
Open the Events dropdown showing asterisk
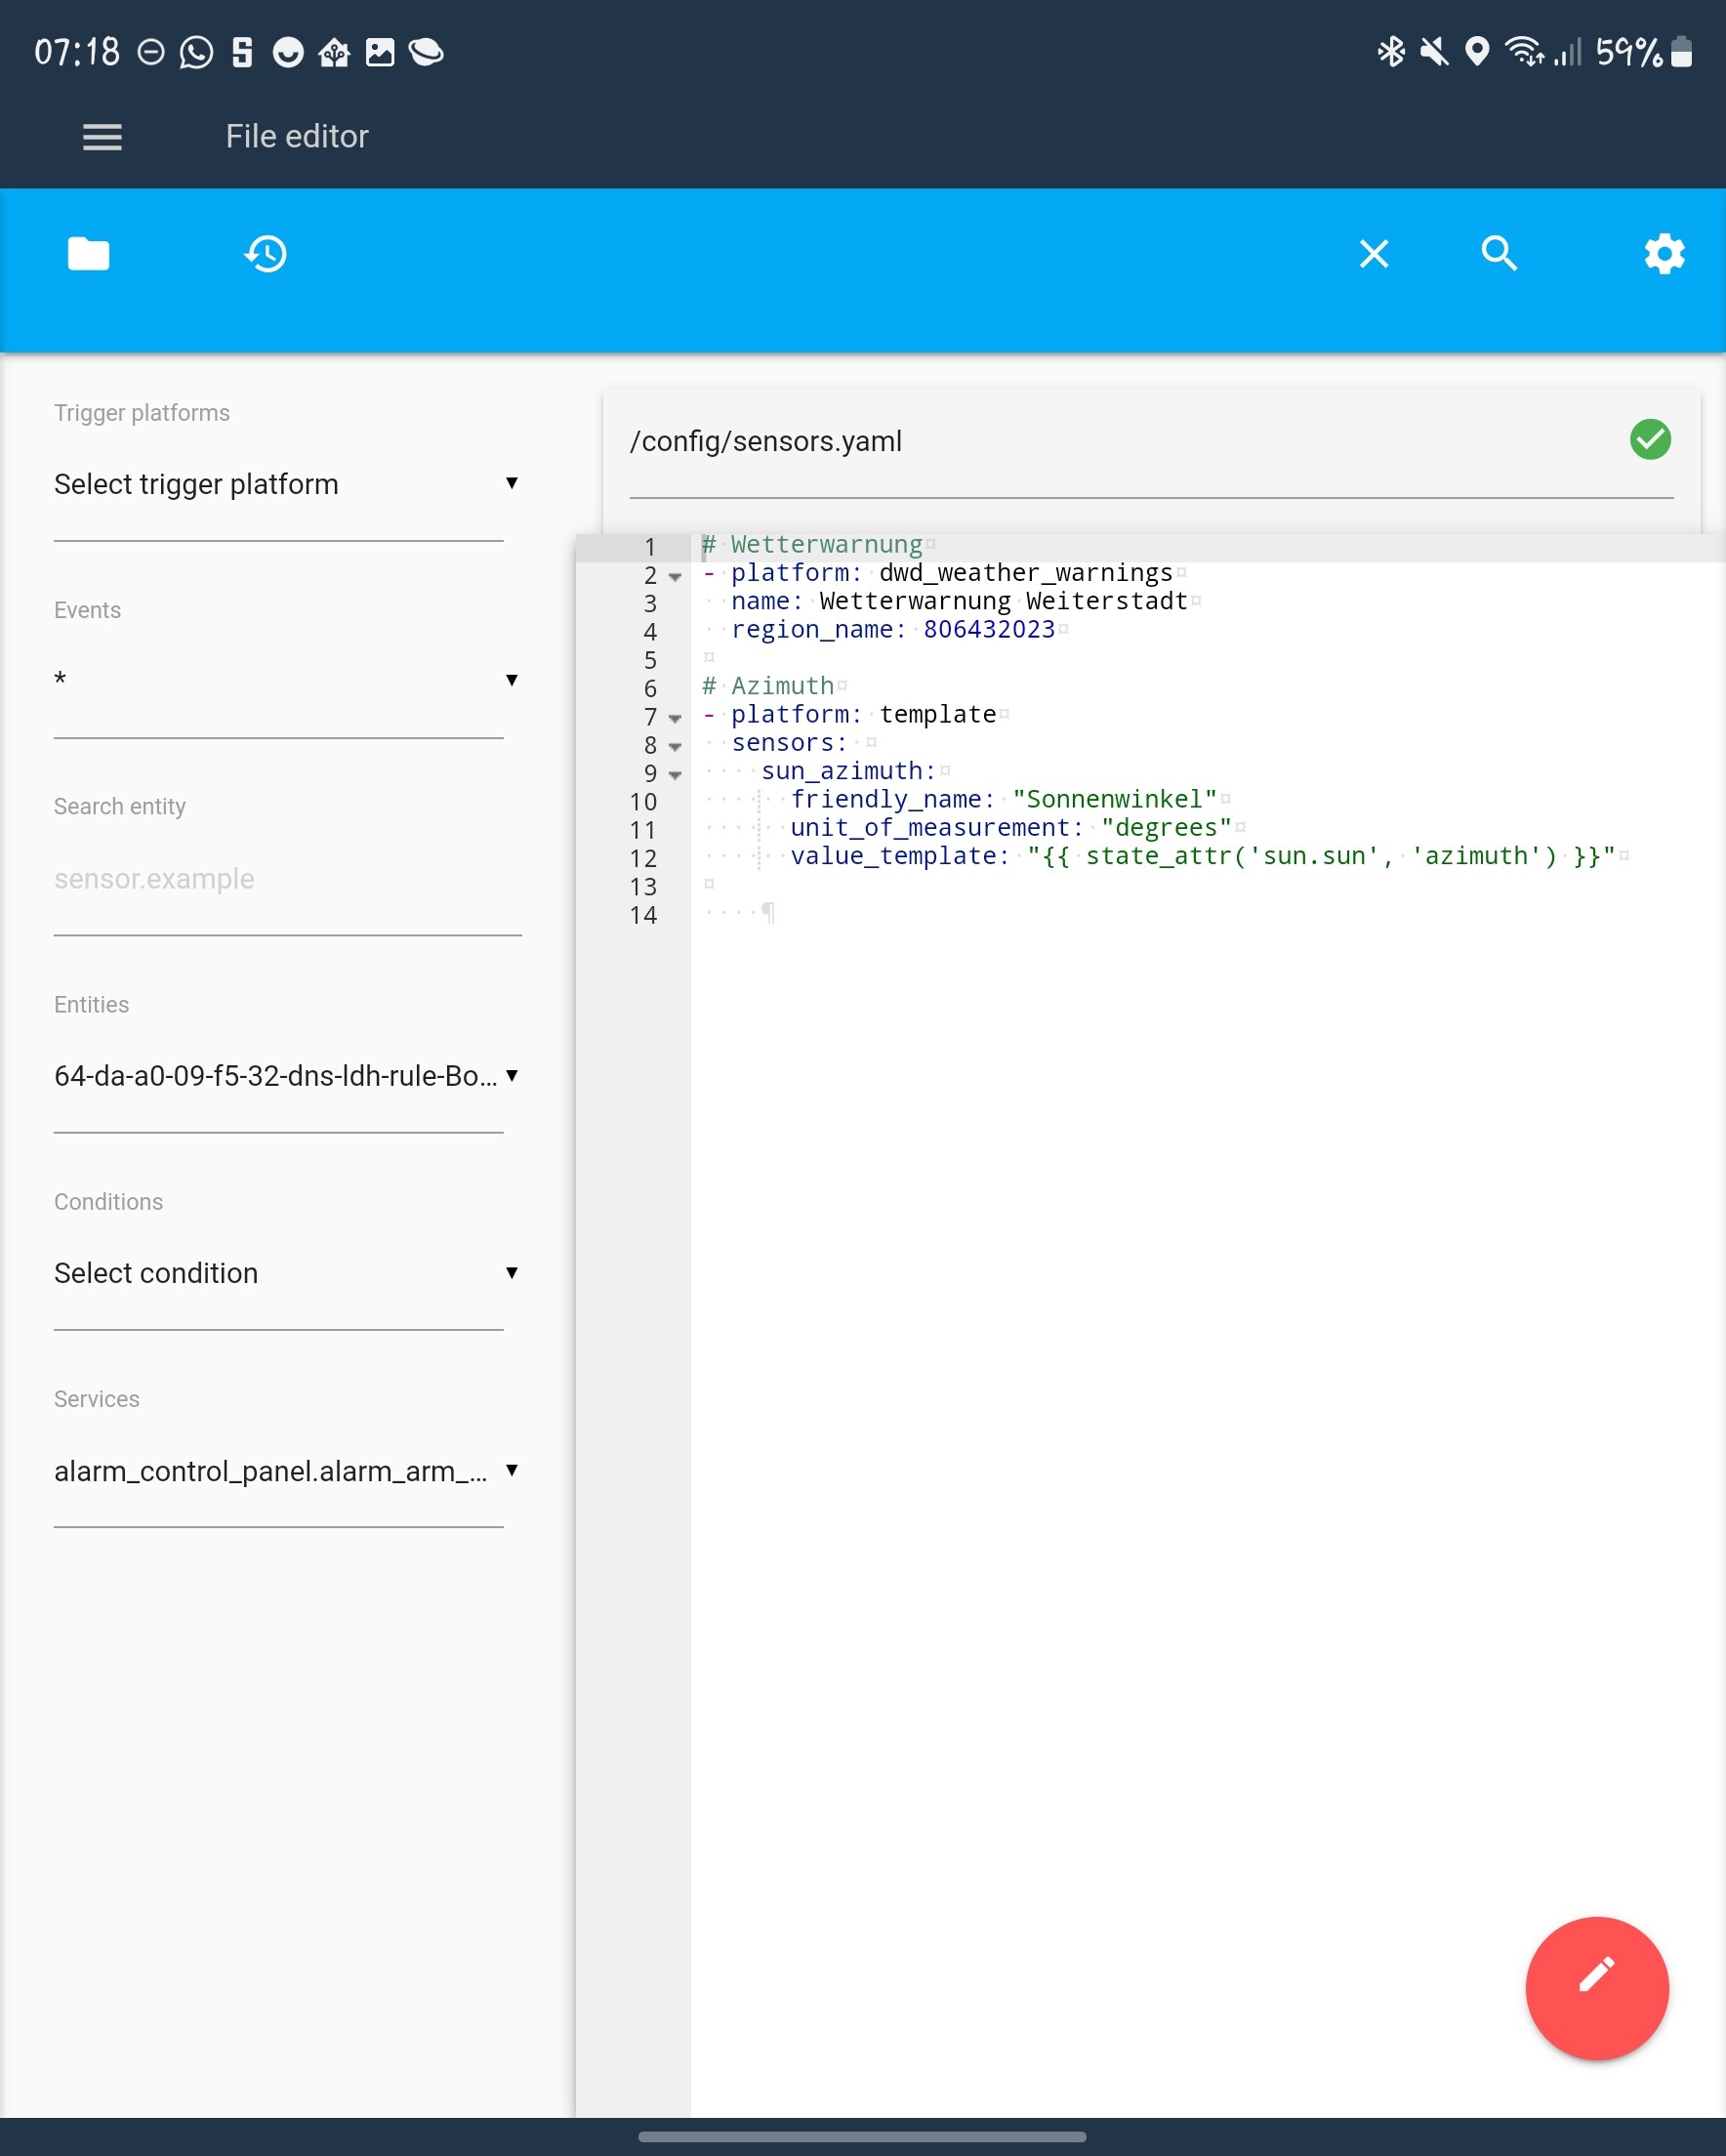[280, 680]
